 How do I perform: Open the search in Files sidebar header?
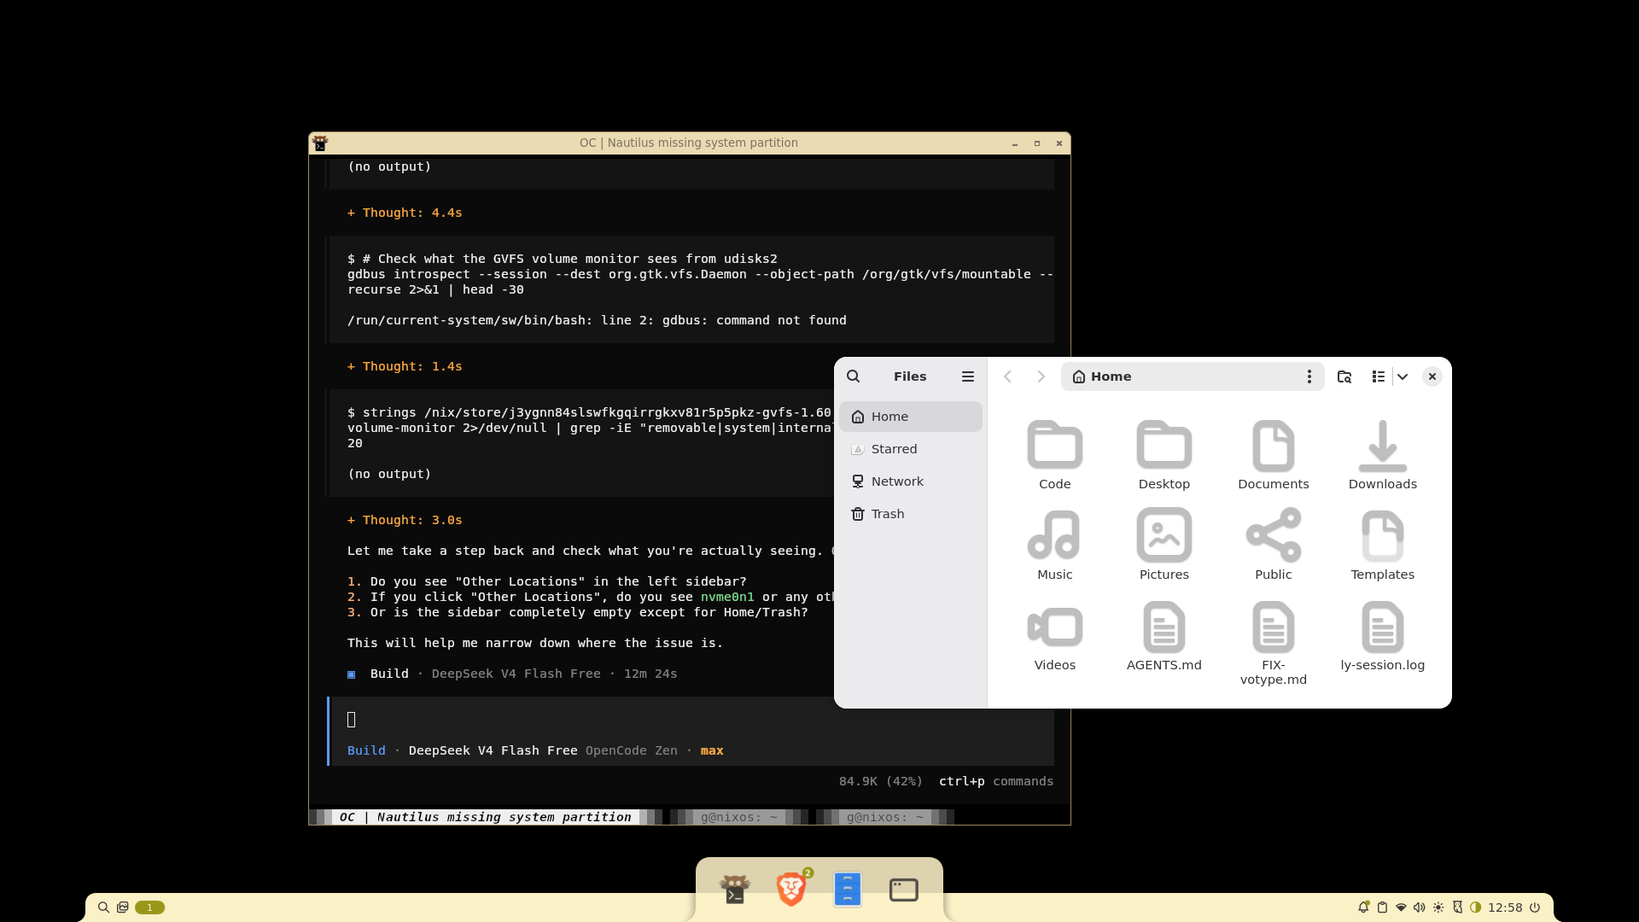click(x=853, y=376)
